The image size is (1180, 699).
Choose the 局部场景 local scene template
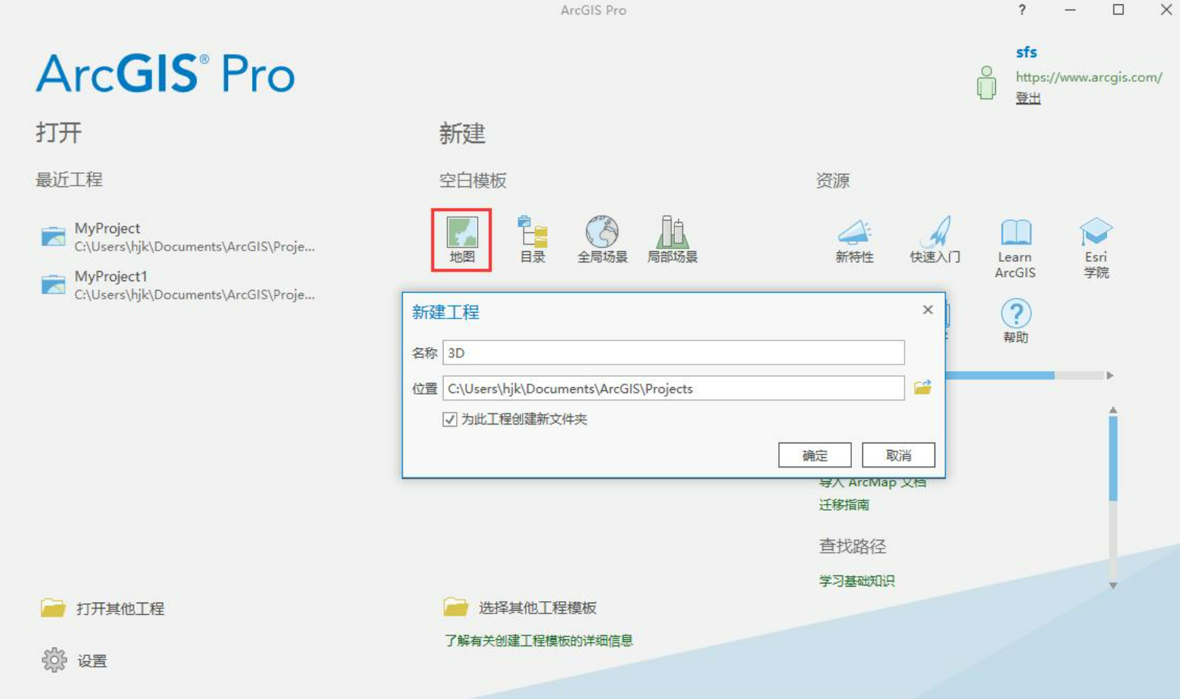(672, 240)
